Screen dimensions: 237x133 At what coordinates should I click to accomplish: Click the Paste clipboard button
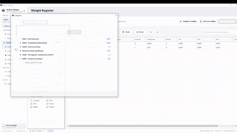click(126, 32)
